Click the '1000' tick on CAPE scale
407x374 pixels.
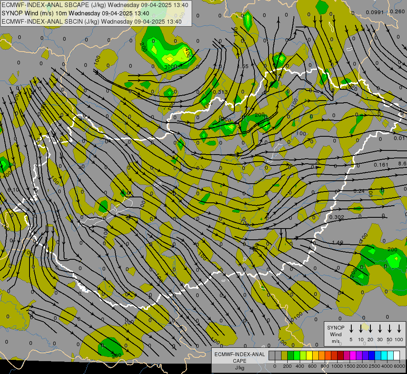(337, 366)
